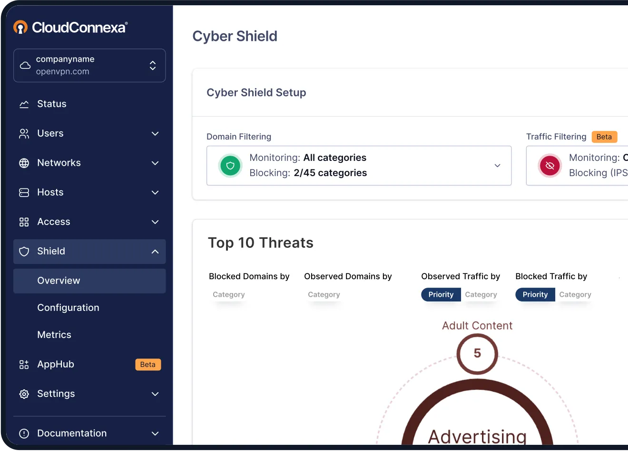Click the Users people icon
The image size is (628, 451).
(24, 133)
